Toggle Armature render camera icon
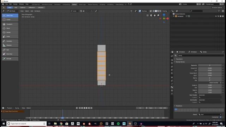Image resolution: width=226 pixels, height=127 pixels. pos(223,16)
